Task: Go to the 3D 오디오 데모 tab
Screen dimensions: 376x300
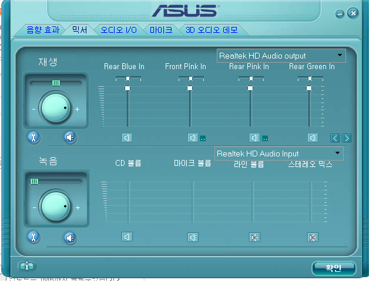Action: tap(211, 30)
